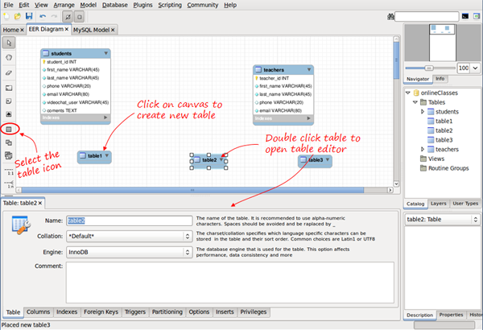Open the File menu

point(8,5)
